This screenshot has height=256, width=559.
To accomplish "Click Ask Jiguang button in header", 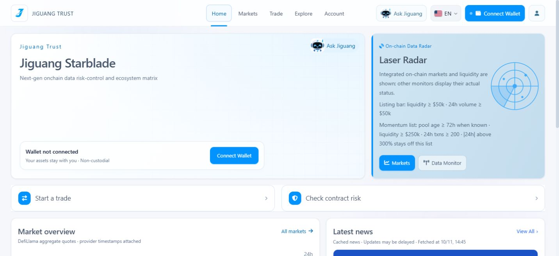I will [x=401, y=13].
